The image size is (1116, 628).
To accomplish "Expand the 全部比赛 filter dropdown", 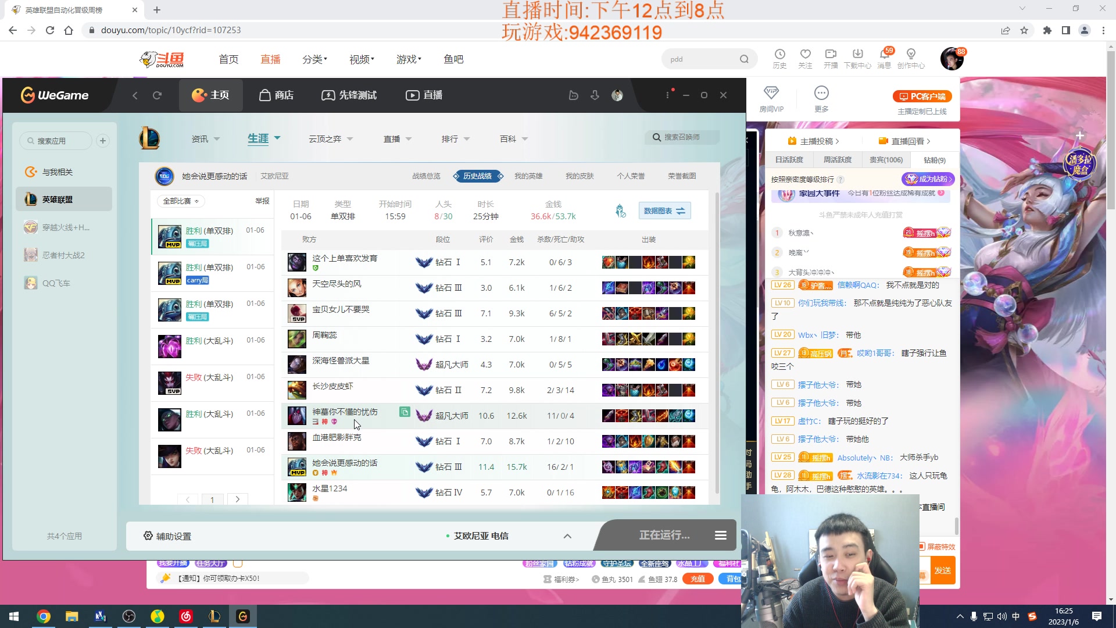I will tap(181, 201).
